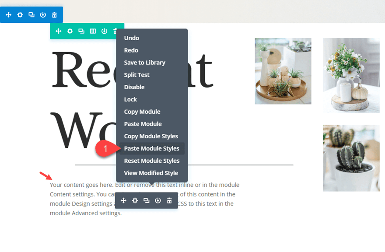
Task: Delete the text module with the dark toolbar trash icon
Action: point(169,200)
